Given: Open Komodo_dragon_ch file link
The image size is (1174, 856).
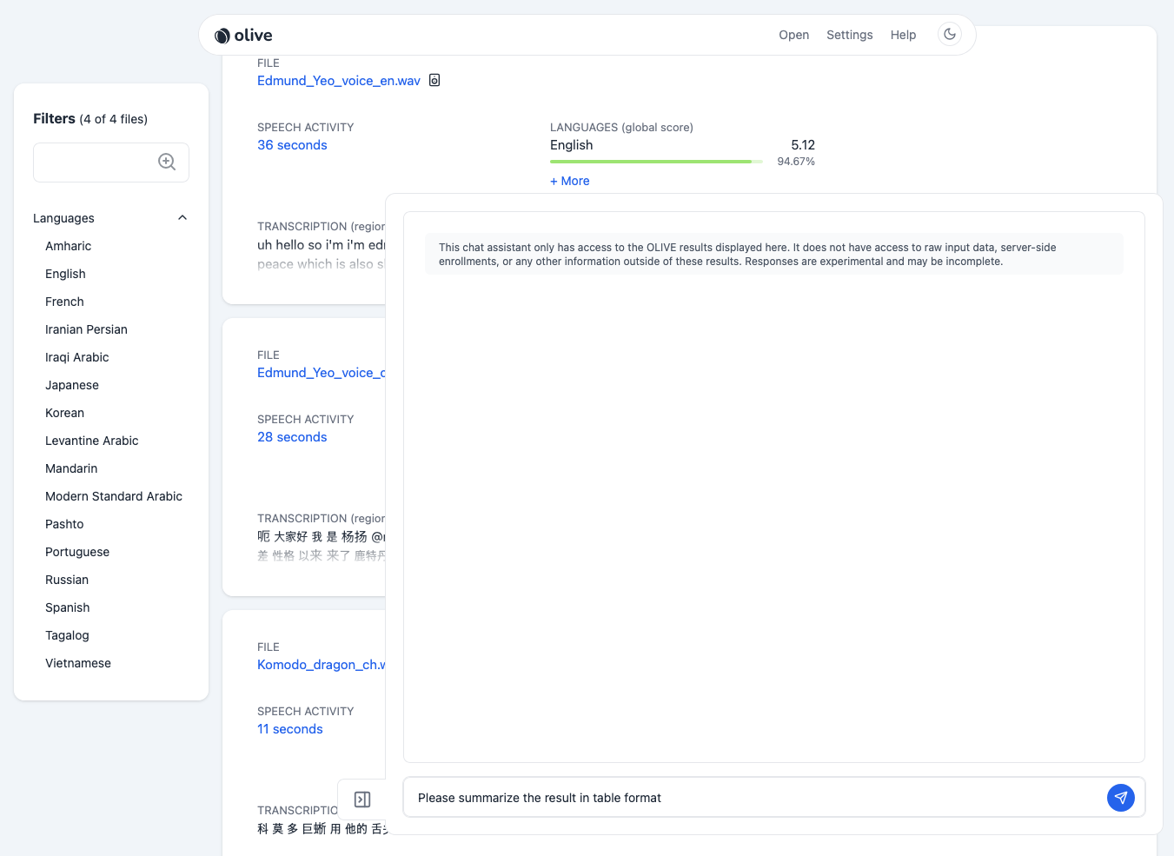Looking at the screenshot, I should tap(320, 665).
